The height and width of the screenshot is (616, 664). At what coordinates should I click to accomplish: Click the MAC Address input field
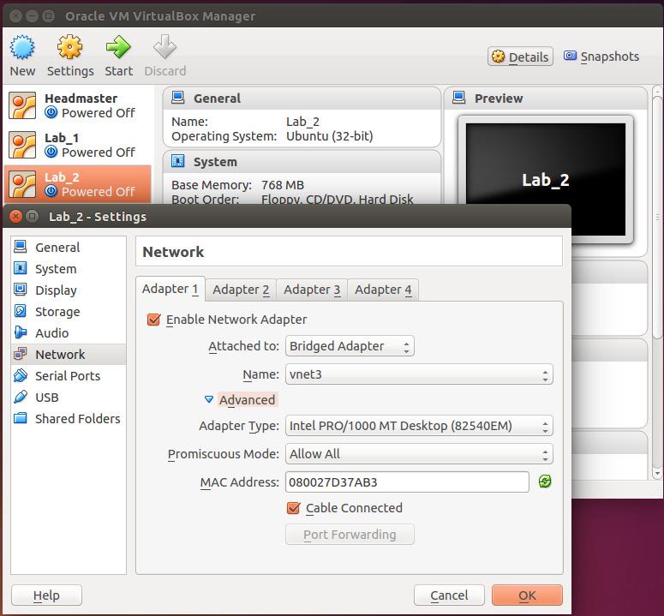tap(407, 481)
